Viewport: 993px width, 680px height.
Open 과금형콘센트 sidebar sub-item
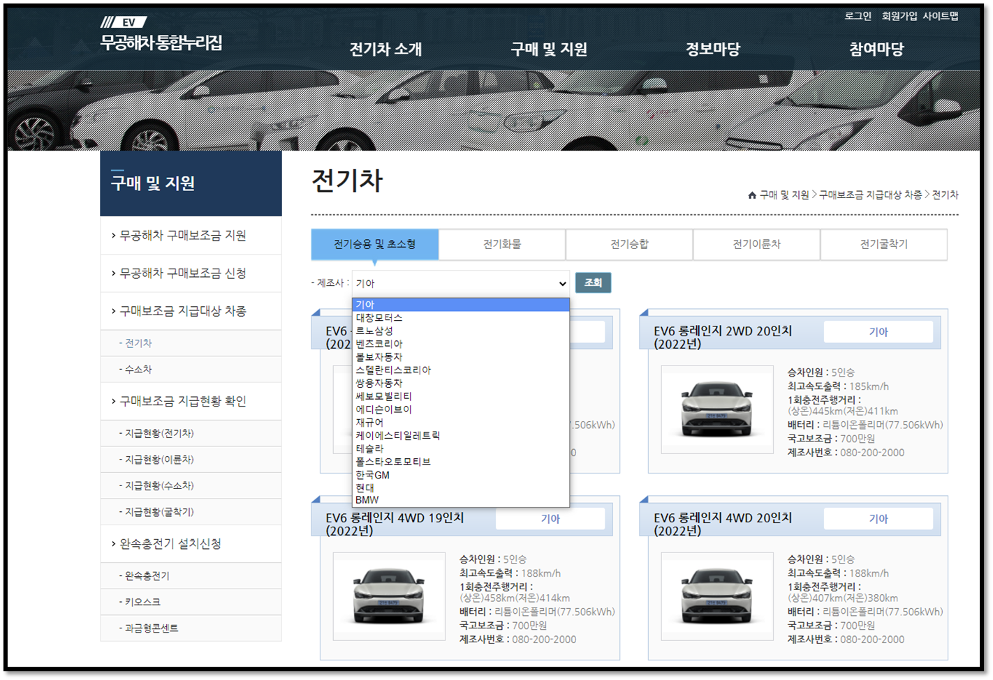point(191,628)
